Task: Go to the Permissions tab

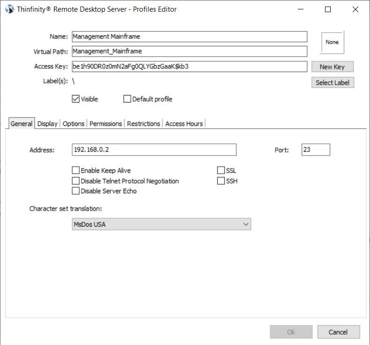Action: (106, 124)
